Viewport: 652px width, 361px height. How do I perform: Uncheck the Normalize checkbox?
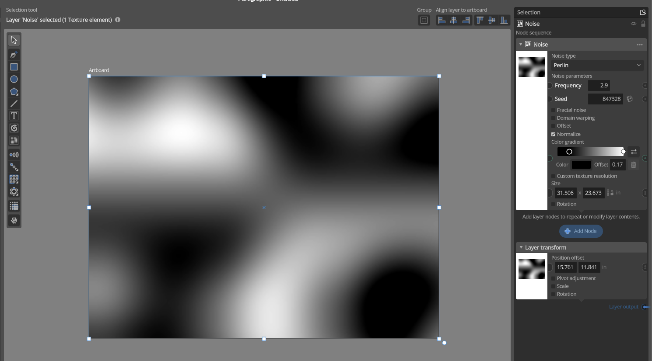point(554,134)
